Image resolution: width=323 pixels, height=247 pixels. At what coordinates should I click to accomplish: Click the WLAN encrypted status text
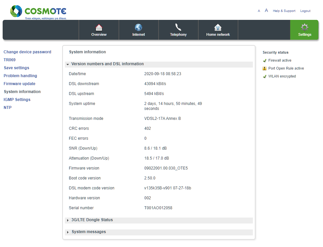[282, 76]
